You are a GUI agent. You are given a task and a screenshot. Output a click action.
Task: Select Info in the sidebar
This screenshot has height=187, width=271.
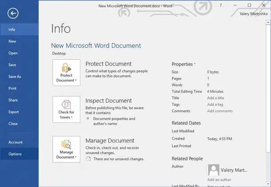pos(19,30)
